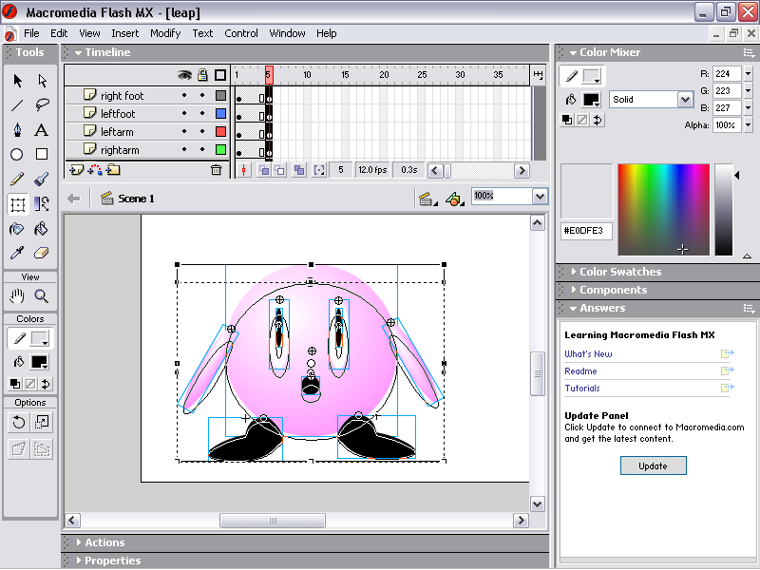Select the Pen tool
This screenshot has width=760, height=570.
tap(17, 130)
